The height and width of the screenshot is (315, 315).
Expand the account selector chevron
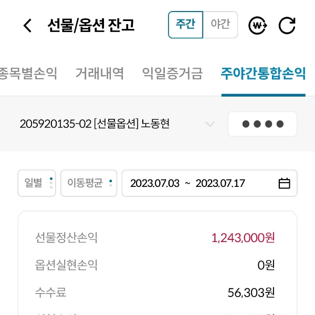210,124
